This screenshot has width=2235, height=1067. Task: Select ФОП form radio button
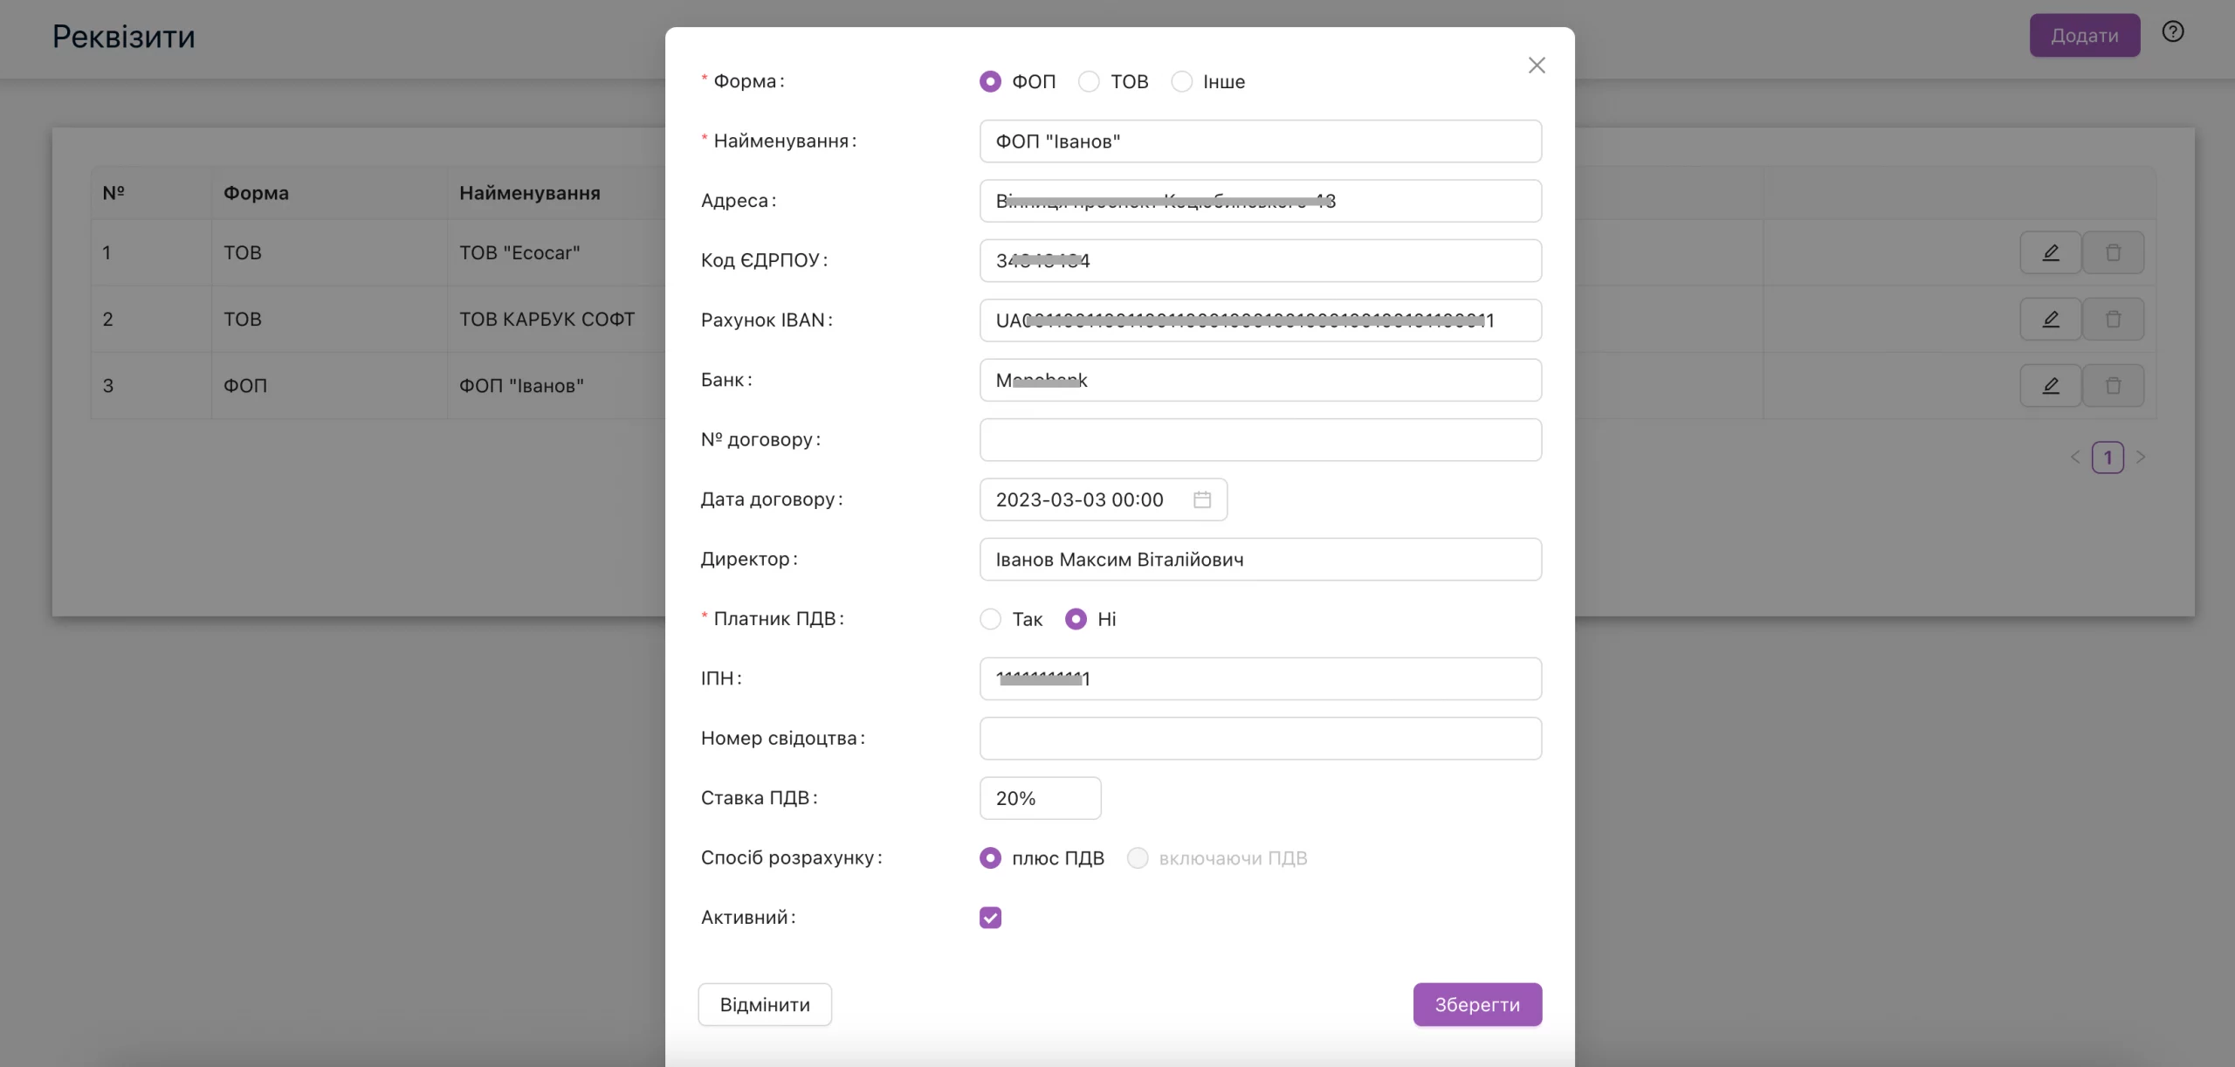tap(990, 82)
